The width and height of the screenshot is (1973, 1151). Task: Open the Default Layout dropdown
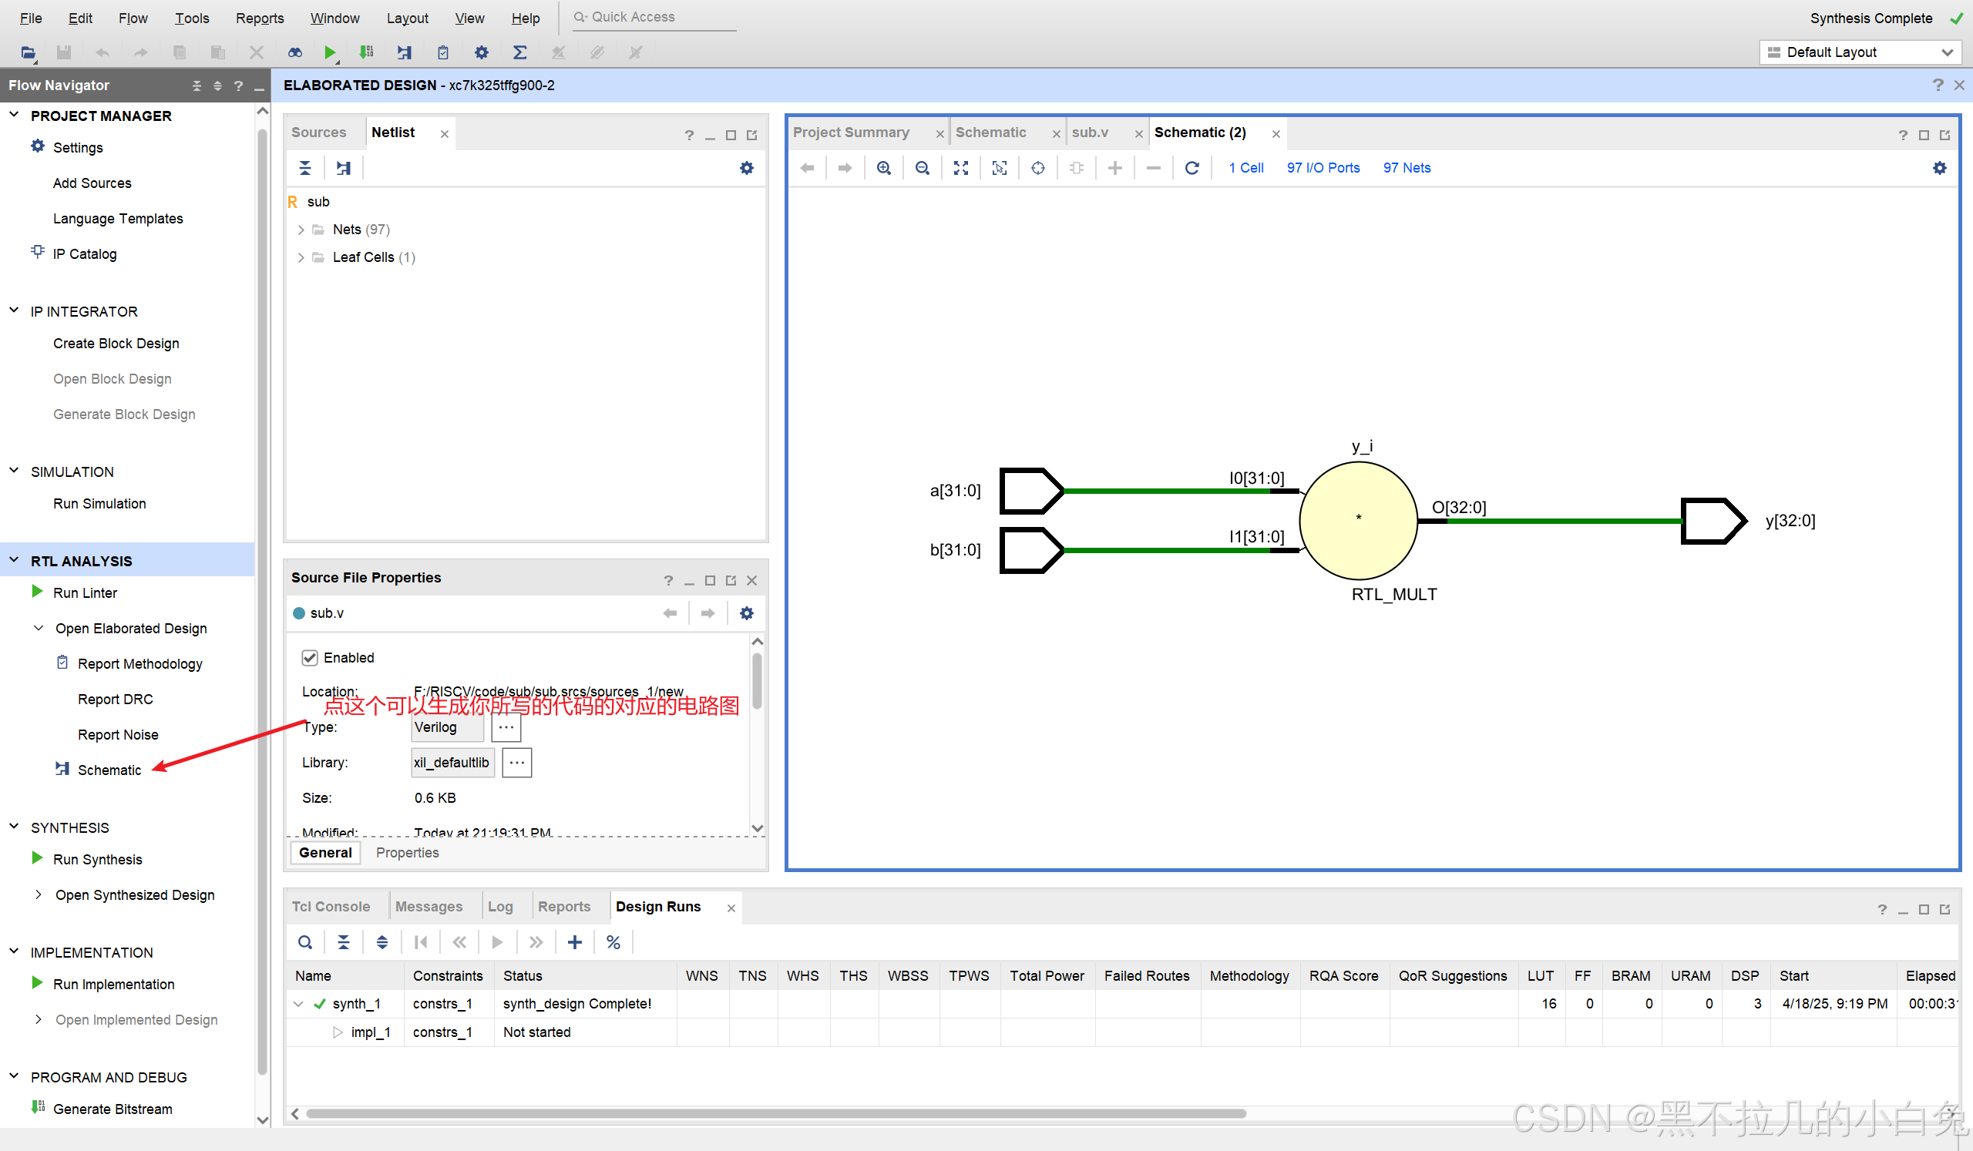1859,52
